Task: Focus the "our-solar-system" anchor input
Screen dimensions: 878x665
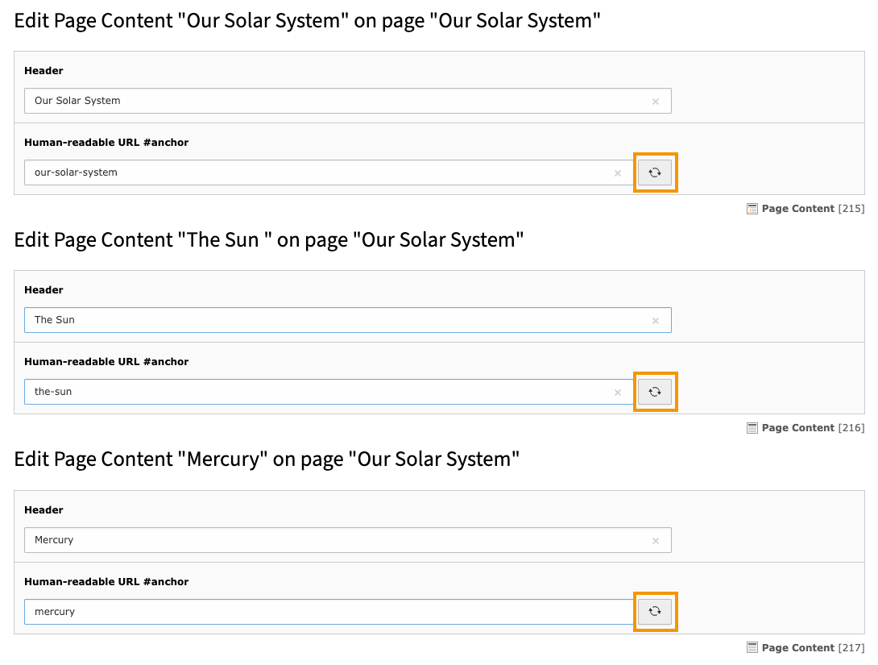Action: point(329,172)
